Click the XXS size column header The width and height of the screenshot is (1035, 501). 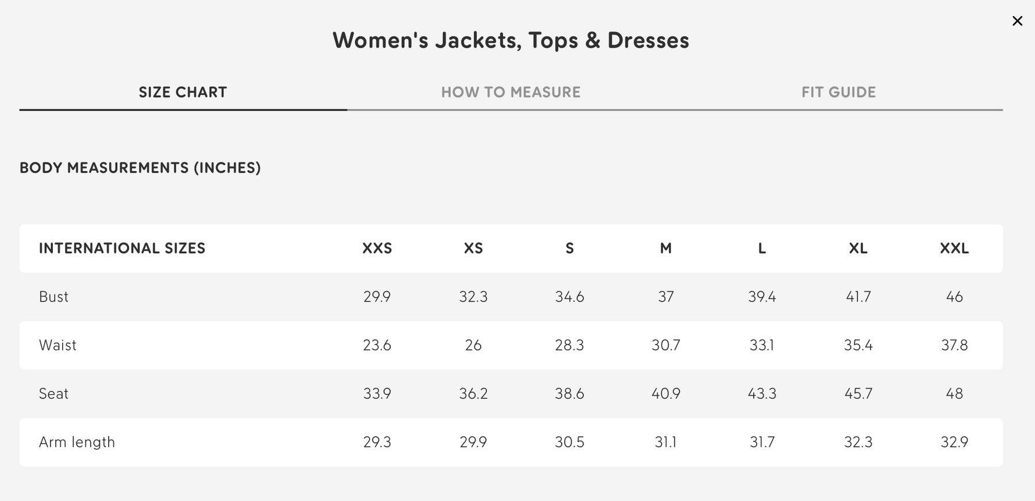[x=377, y=248]
